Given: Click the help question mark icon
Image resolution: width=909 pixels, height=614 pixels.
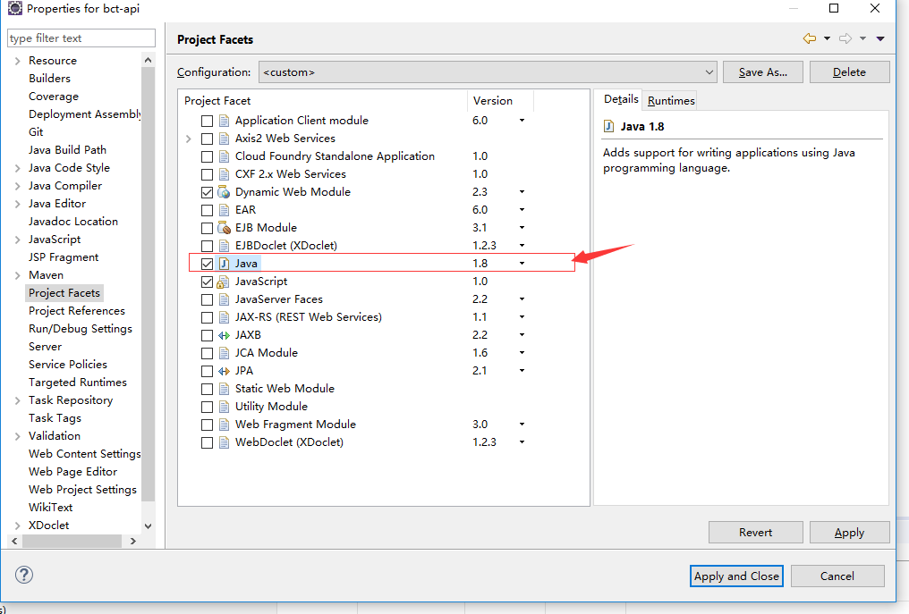Looking at the screenshot, I should tap(24, 575).
